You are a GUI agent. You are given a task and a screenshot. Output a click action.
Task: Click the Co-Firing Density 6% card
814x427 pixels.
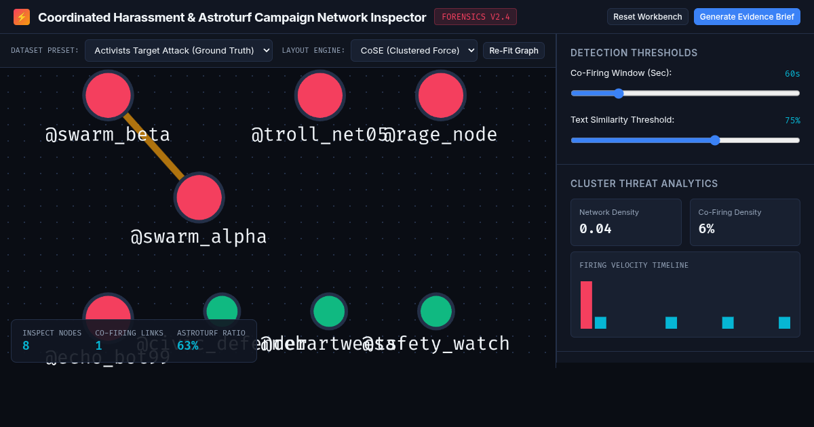tap(745, 222)
